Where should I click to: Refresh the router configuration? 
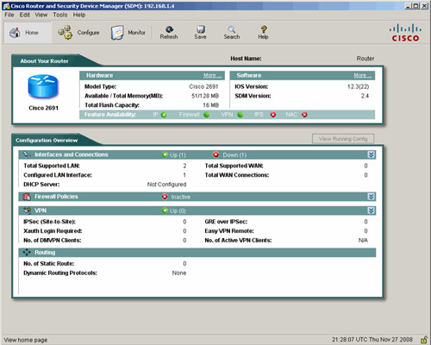point(169,33)
